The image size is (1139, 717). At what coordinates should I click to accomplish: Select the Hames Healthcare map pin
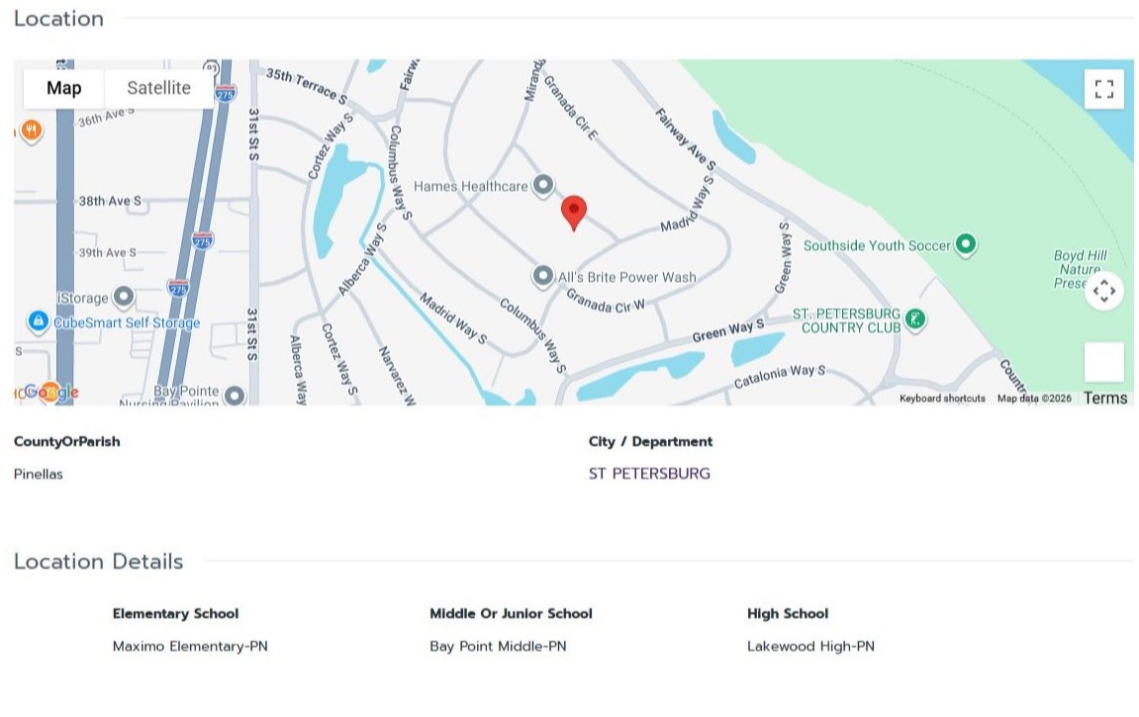542,186
